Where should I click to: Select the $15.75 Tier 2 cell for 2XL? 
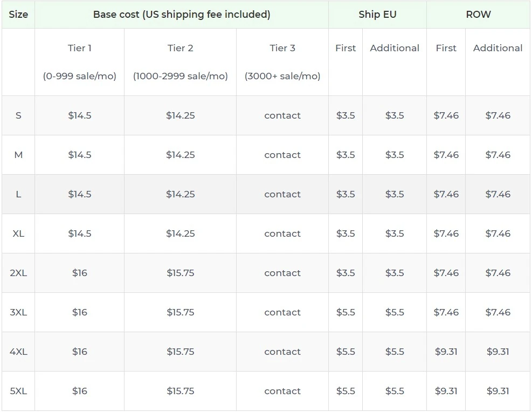[x=180, y=273]
